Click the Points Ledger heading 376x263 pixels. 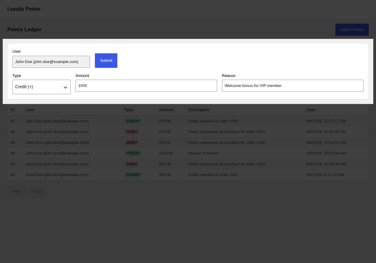coord(24,30)
